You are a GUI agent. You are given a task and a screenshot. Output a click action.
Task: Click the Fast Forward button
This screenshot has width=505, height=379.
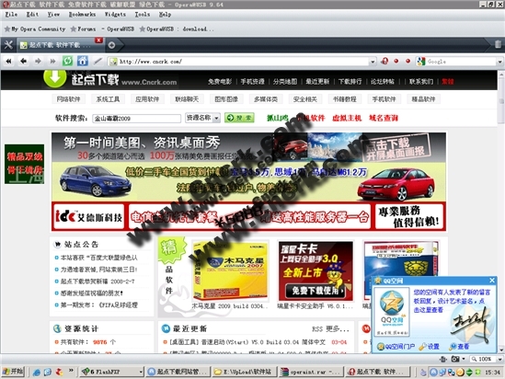(52, 61)
